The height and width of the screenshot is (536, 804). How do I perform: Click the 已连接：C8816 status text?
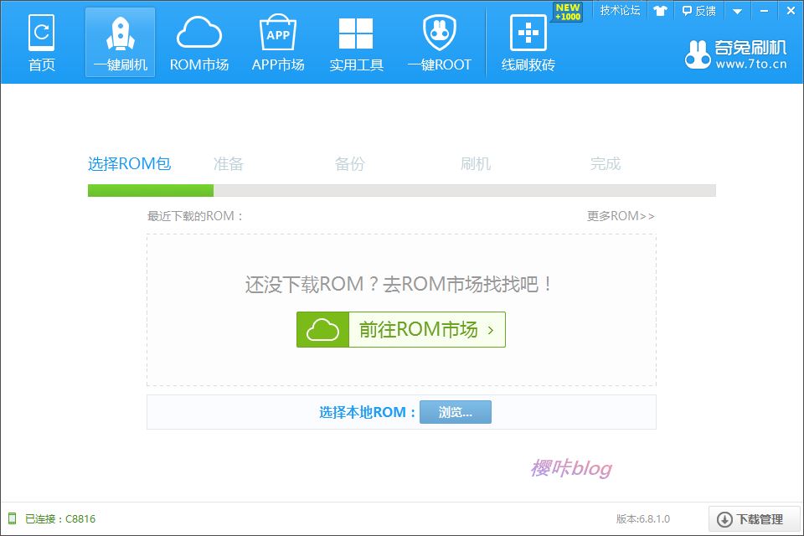click(60, 518)
